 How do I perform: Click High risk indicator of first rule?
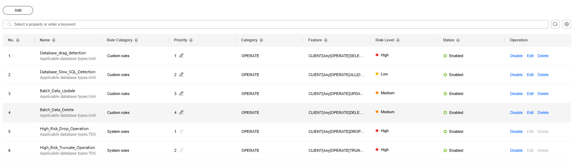click(x=382, y=55)
